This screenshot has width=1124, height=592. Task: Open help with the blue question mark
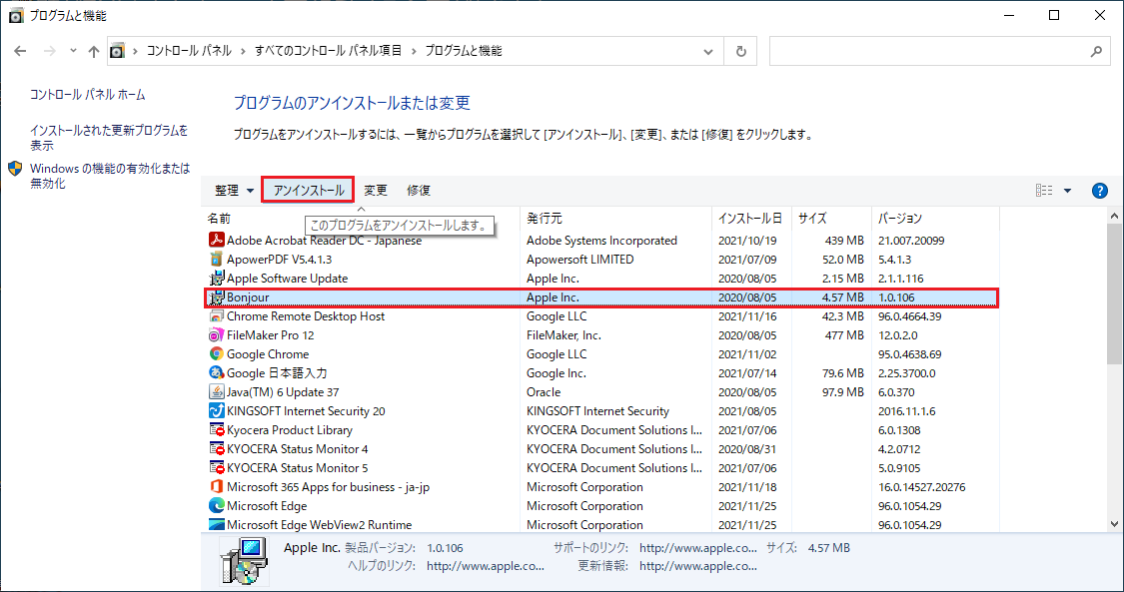point(1100,191)
